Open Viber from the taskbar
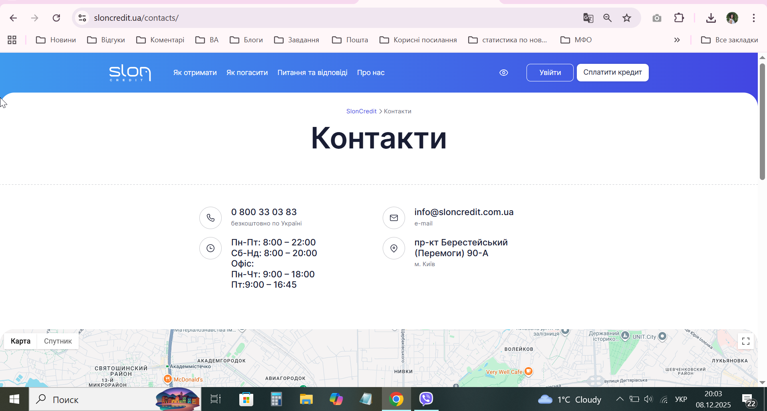 point(426,399)
